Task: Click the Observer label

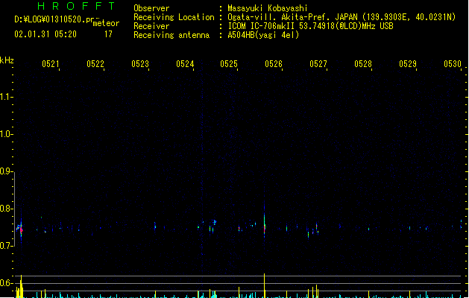Action: click(151, 8)
